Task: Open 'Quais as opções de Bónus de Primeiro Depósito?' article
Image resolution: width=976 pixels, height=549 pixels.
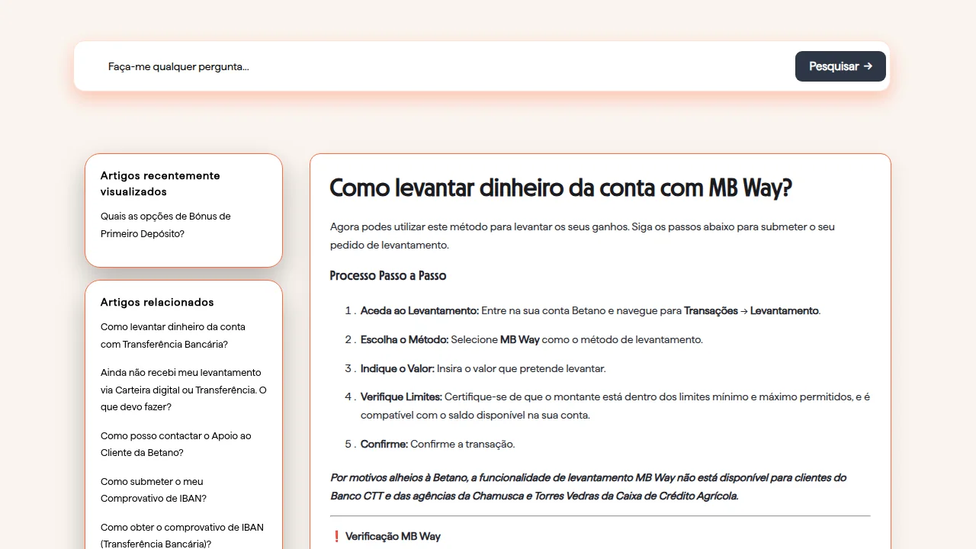Action: point(165,225)
